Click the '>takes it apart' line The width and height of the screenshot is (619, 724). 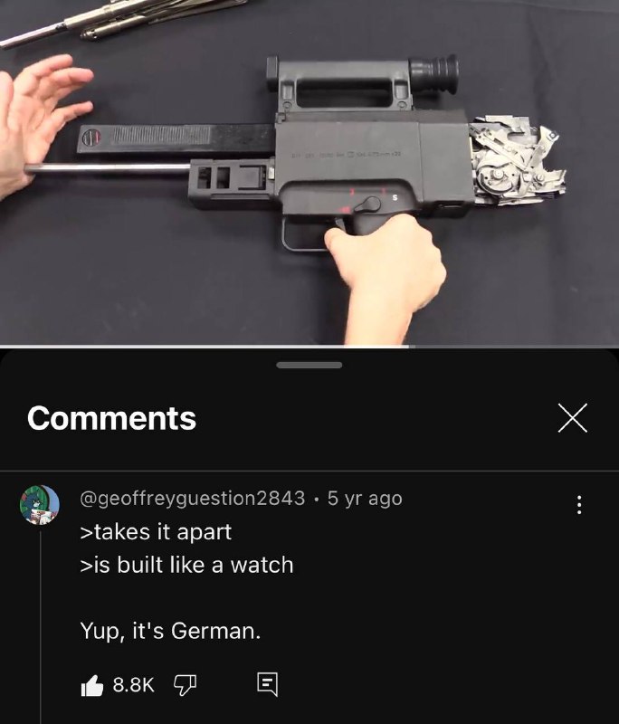click(x=156, y=532)
